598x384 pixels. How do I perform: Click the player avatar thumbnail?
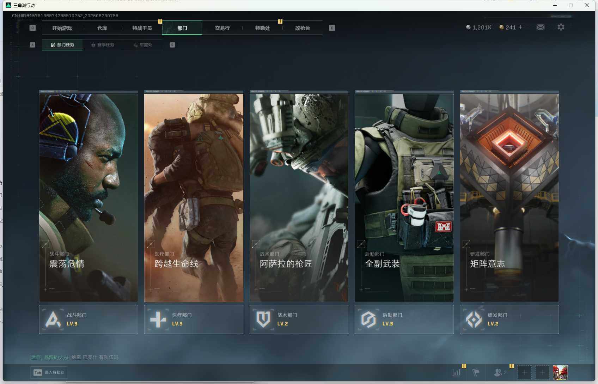[560, 372]
